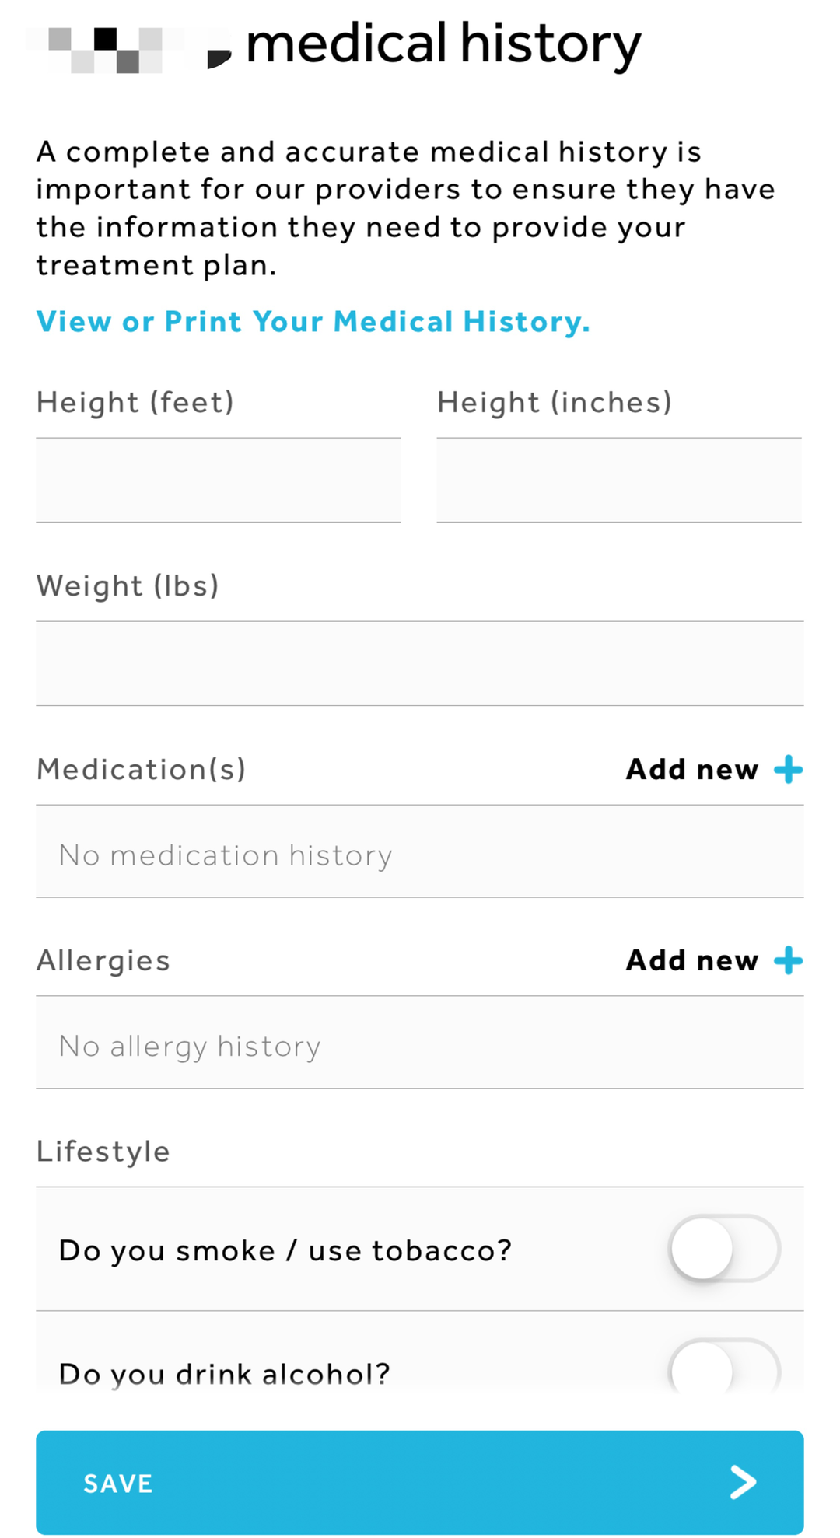Select the Weight (lbs) input field
The width and height of the screenshot is (840, 1538).
(419, 663)
